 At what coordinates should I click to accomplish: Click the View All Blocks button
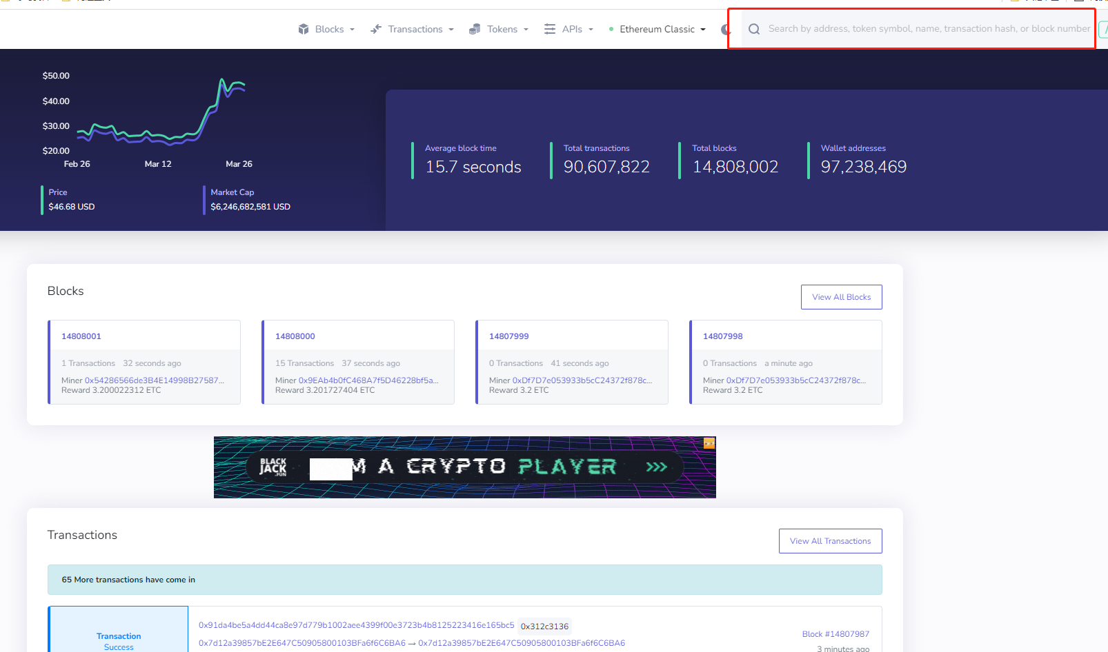coord(841,297)
